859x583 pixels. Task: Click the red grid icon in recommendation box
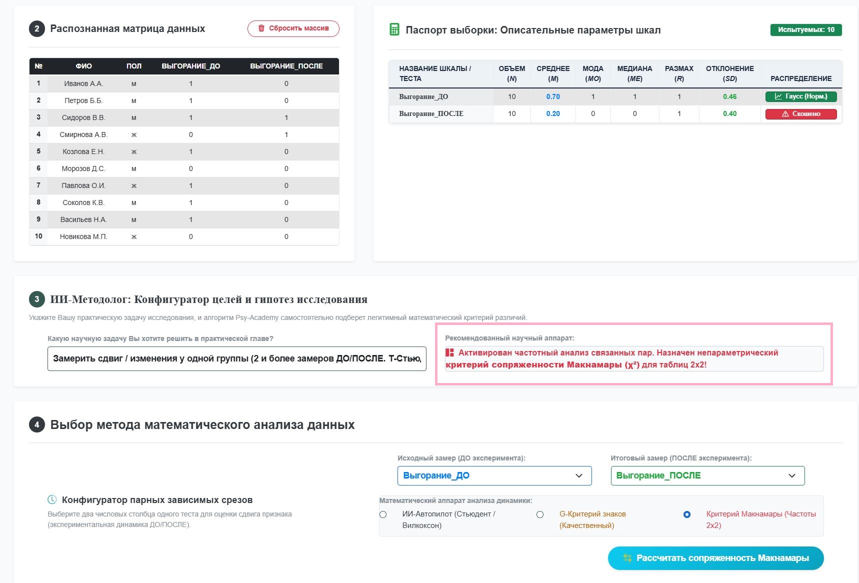click(449, 353)
